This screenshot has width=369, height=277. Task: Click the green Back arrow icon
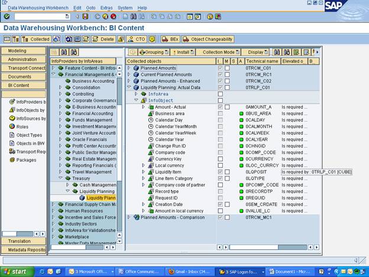pyautogui.click(x=97, y=17)
